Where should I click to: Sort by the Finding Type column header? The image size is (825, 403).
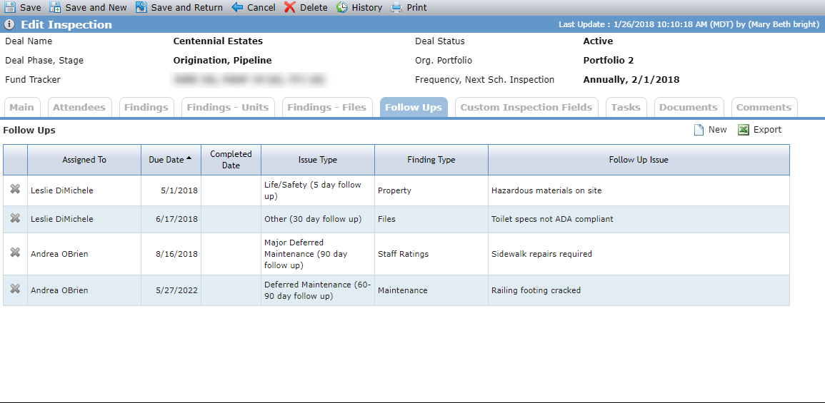431,160
